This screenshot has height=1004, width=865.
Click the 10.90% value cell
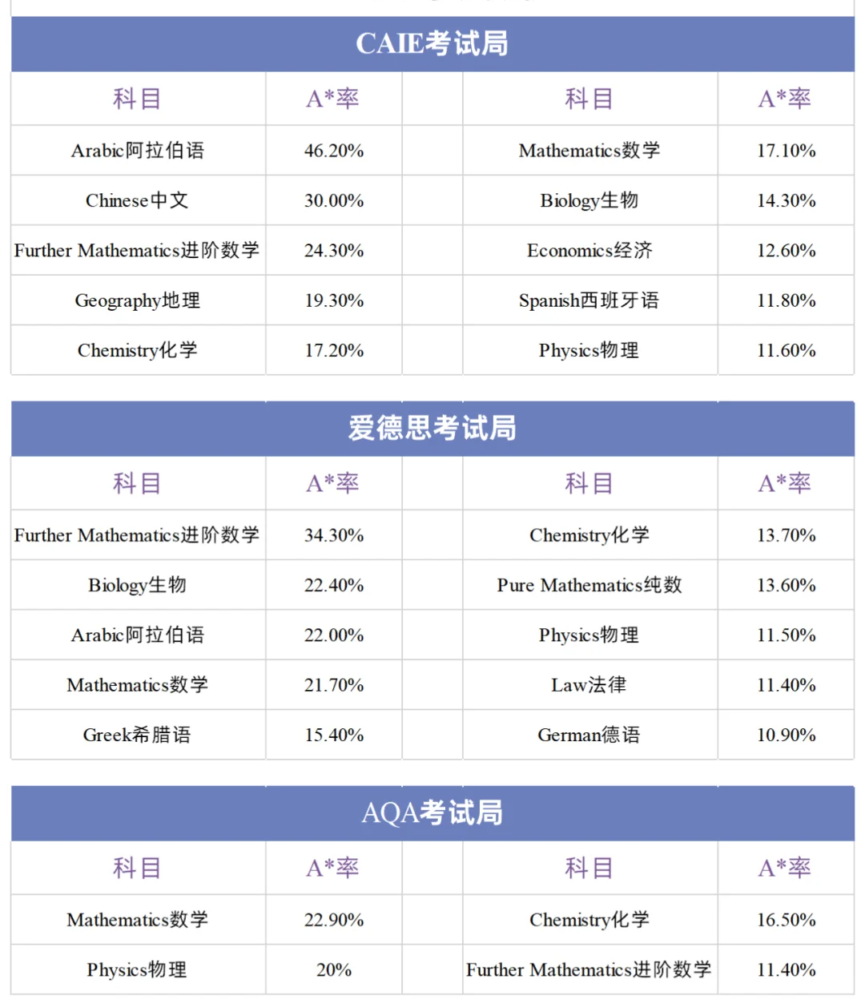pos(787,735)
